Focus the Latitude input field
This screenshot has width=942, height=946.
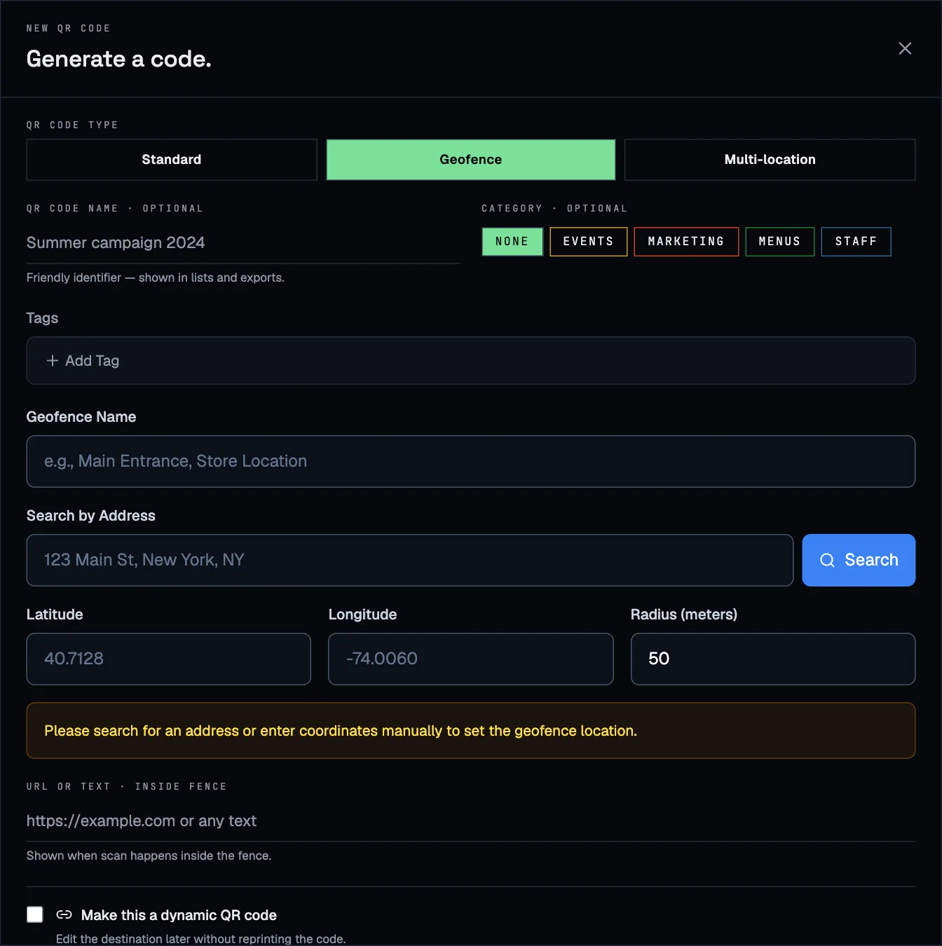point(169,659)
